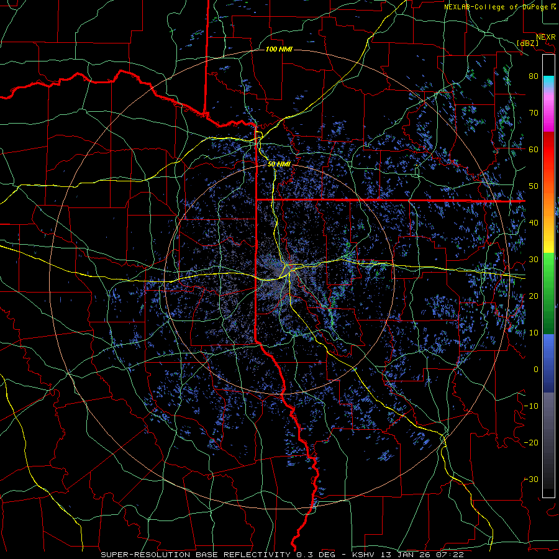Click the "NEXLAB-College of DuPage" header text
Image resolution: width=559 pixels, height=559 pixels.
(496, 7)
